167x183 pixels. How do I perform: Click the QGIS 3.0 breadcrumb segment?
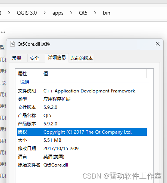coord(27,13)
